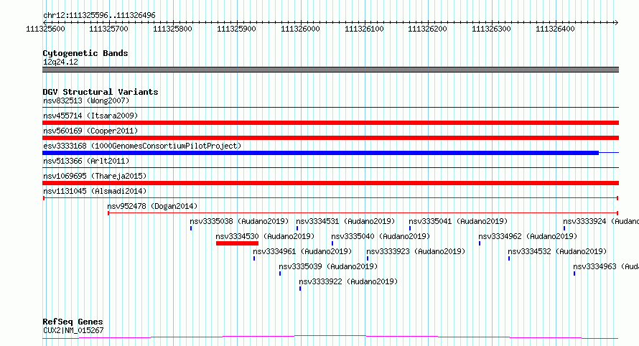Click ruler position 111326400
This screenshot has height=346, width=639.
click(555, 29)
